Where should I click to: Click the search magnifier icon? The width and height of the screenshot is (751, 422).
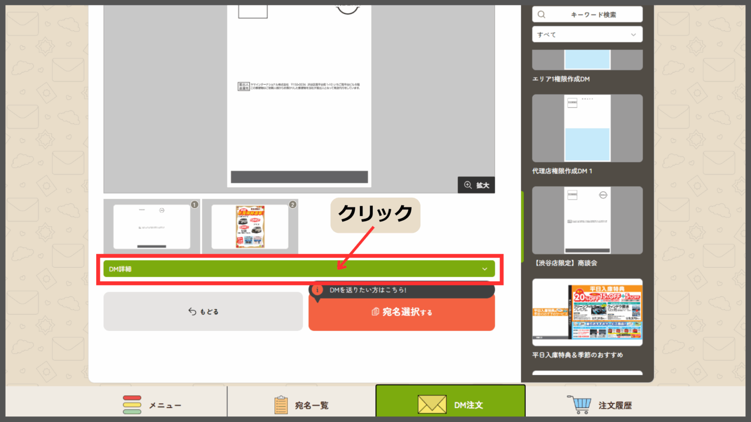(x=542, y=15)
